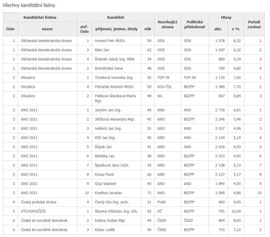Click vote count '1 378'
Screen dimensions: 270x237
pos(220,41)
